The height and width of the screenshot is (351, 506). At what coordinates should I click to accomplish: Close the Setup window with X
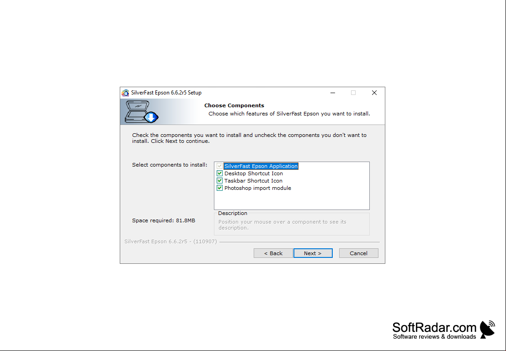pyautogui.click(x=374, y=93)
